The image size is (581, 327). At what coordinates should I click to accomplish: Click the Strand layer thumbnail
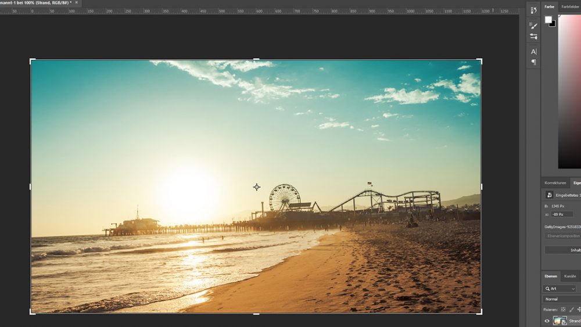click(x=560, y=321)
